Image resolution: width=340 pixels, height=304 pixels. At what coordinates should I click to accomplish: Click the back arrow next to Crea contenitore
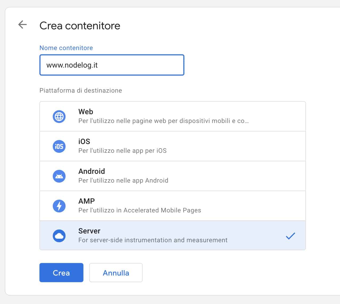pos(22,25)
